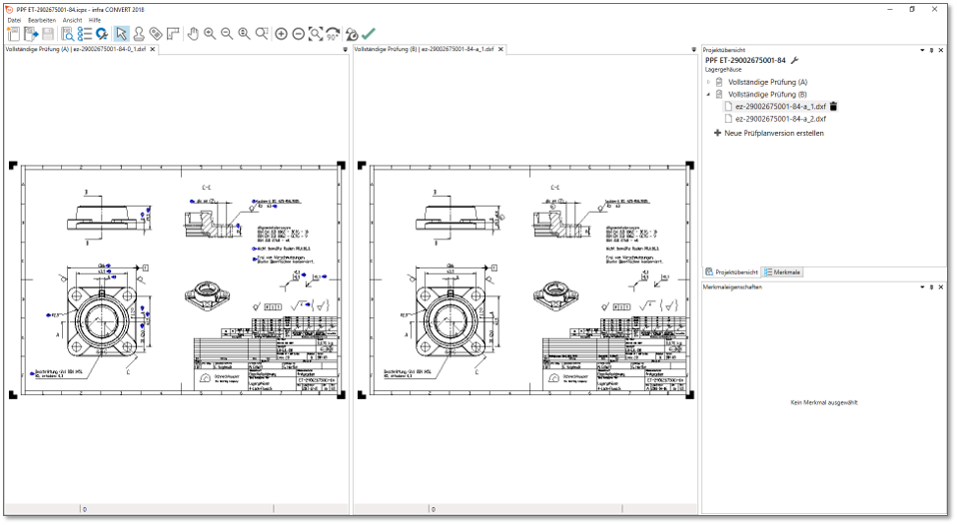
Task: Click the tag feature tool icon
Action: click(x=156, y=34)
